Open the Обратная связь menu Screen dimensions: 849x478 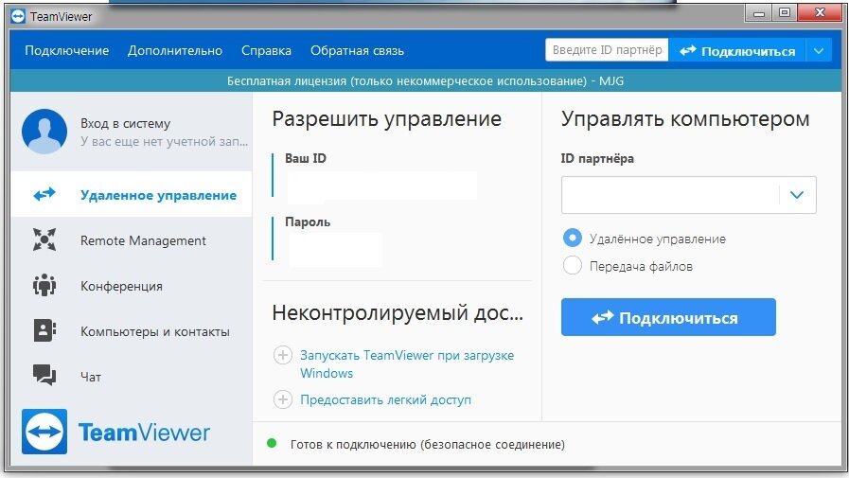pos(357,51)
